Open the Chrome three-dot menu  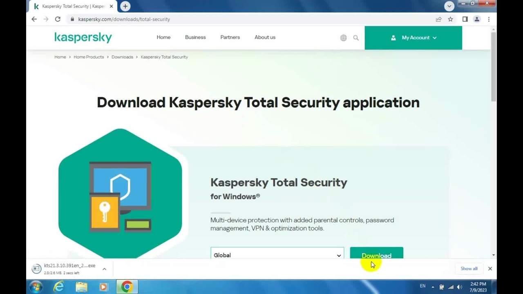click(x=489, y=19)
